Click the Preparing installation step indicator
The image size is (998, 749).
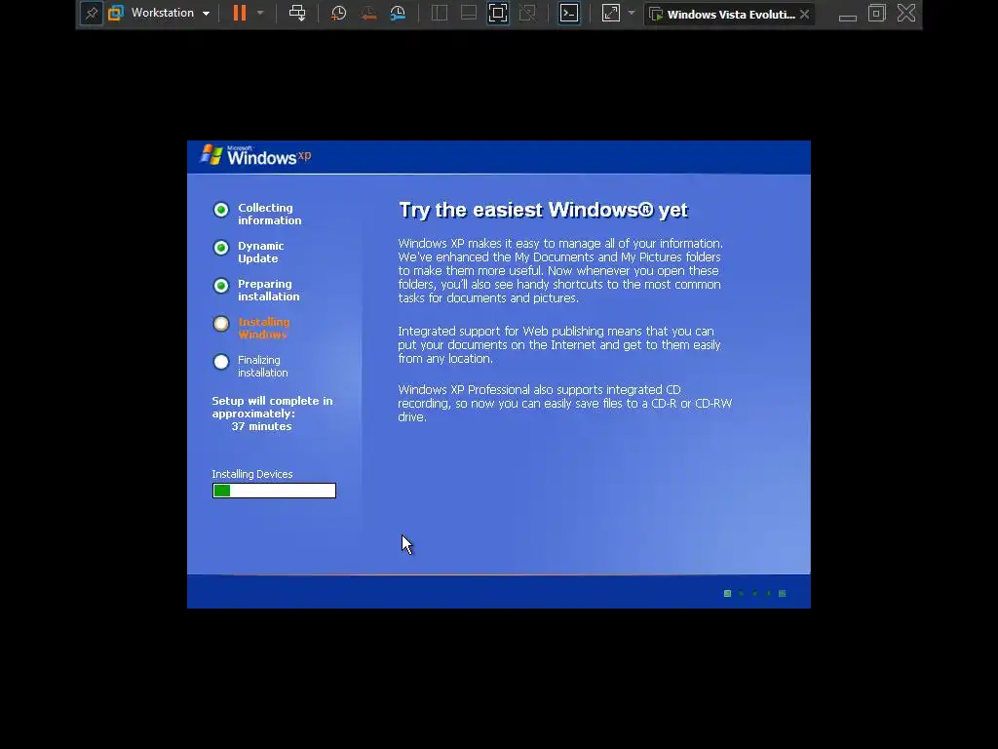[221, 286]
